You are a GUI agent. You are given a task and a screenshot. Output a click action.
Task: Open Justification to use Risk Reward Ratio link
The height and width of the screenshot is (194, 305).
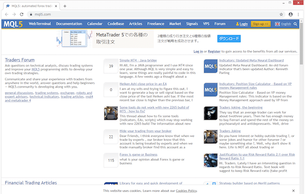tap(257, 156)
